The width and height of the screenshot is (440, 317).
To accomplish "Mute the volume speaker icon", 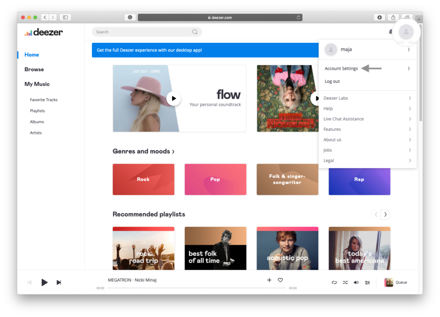I will pos(356,282).
